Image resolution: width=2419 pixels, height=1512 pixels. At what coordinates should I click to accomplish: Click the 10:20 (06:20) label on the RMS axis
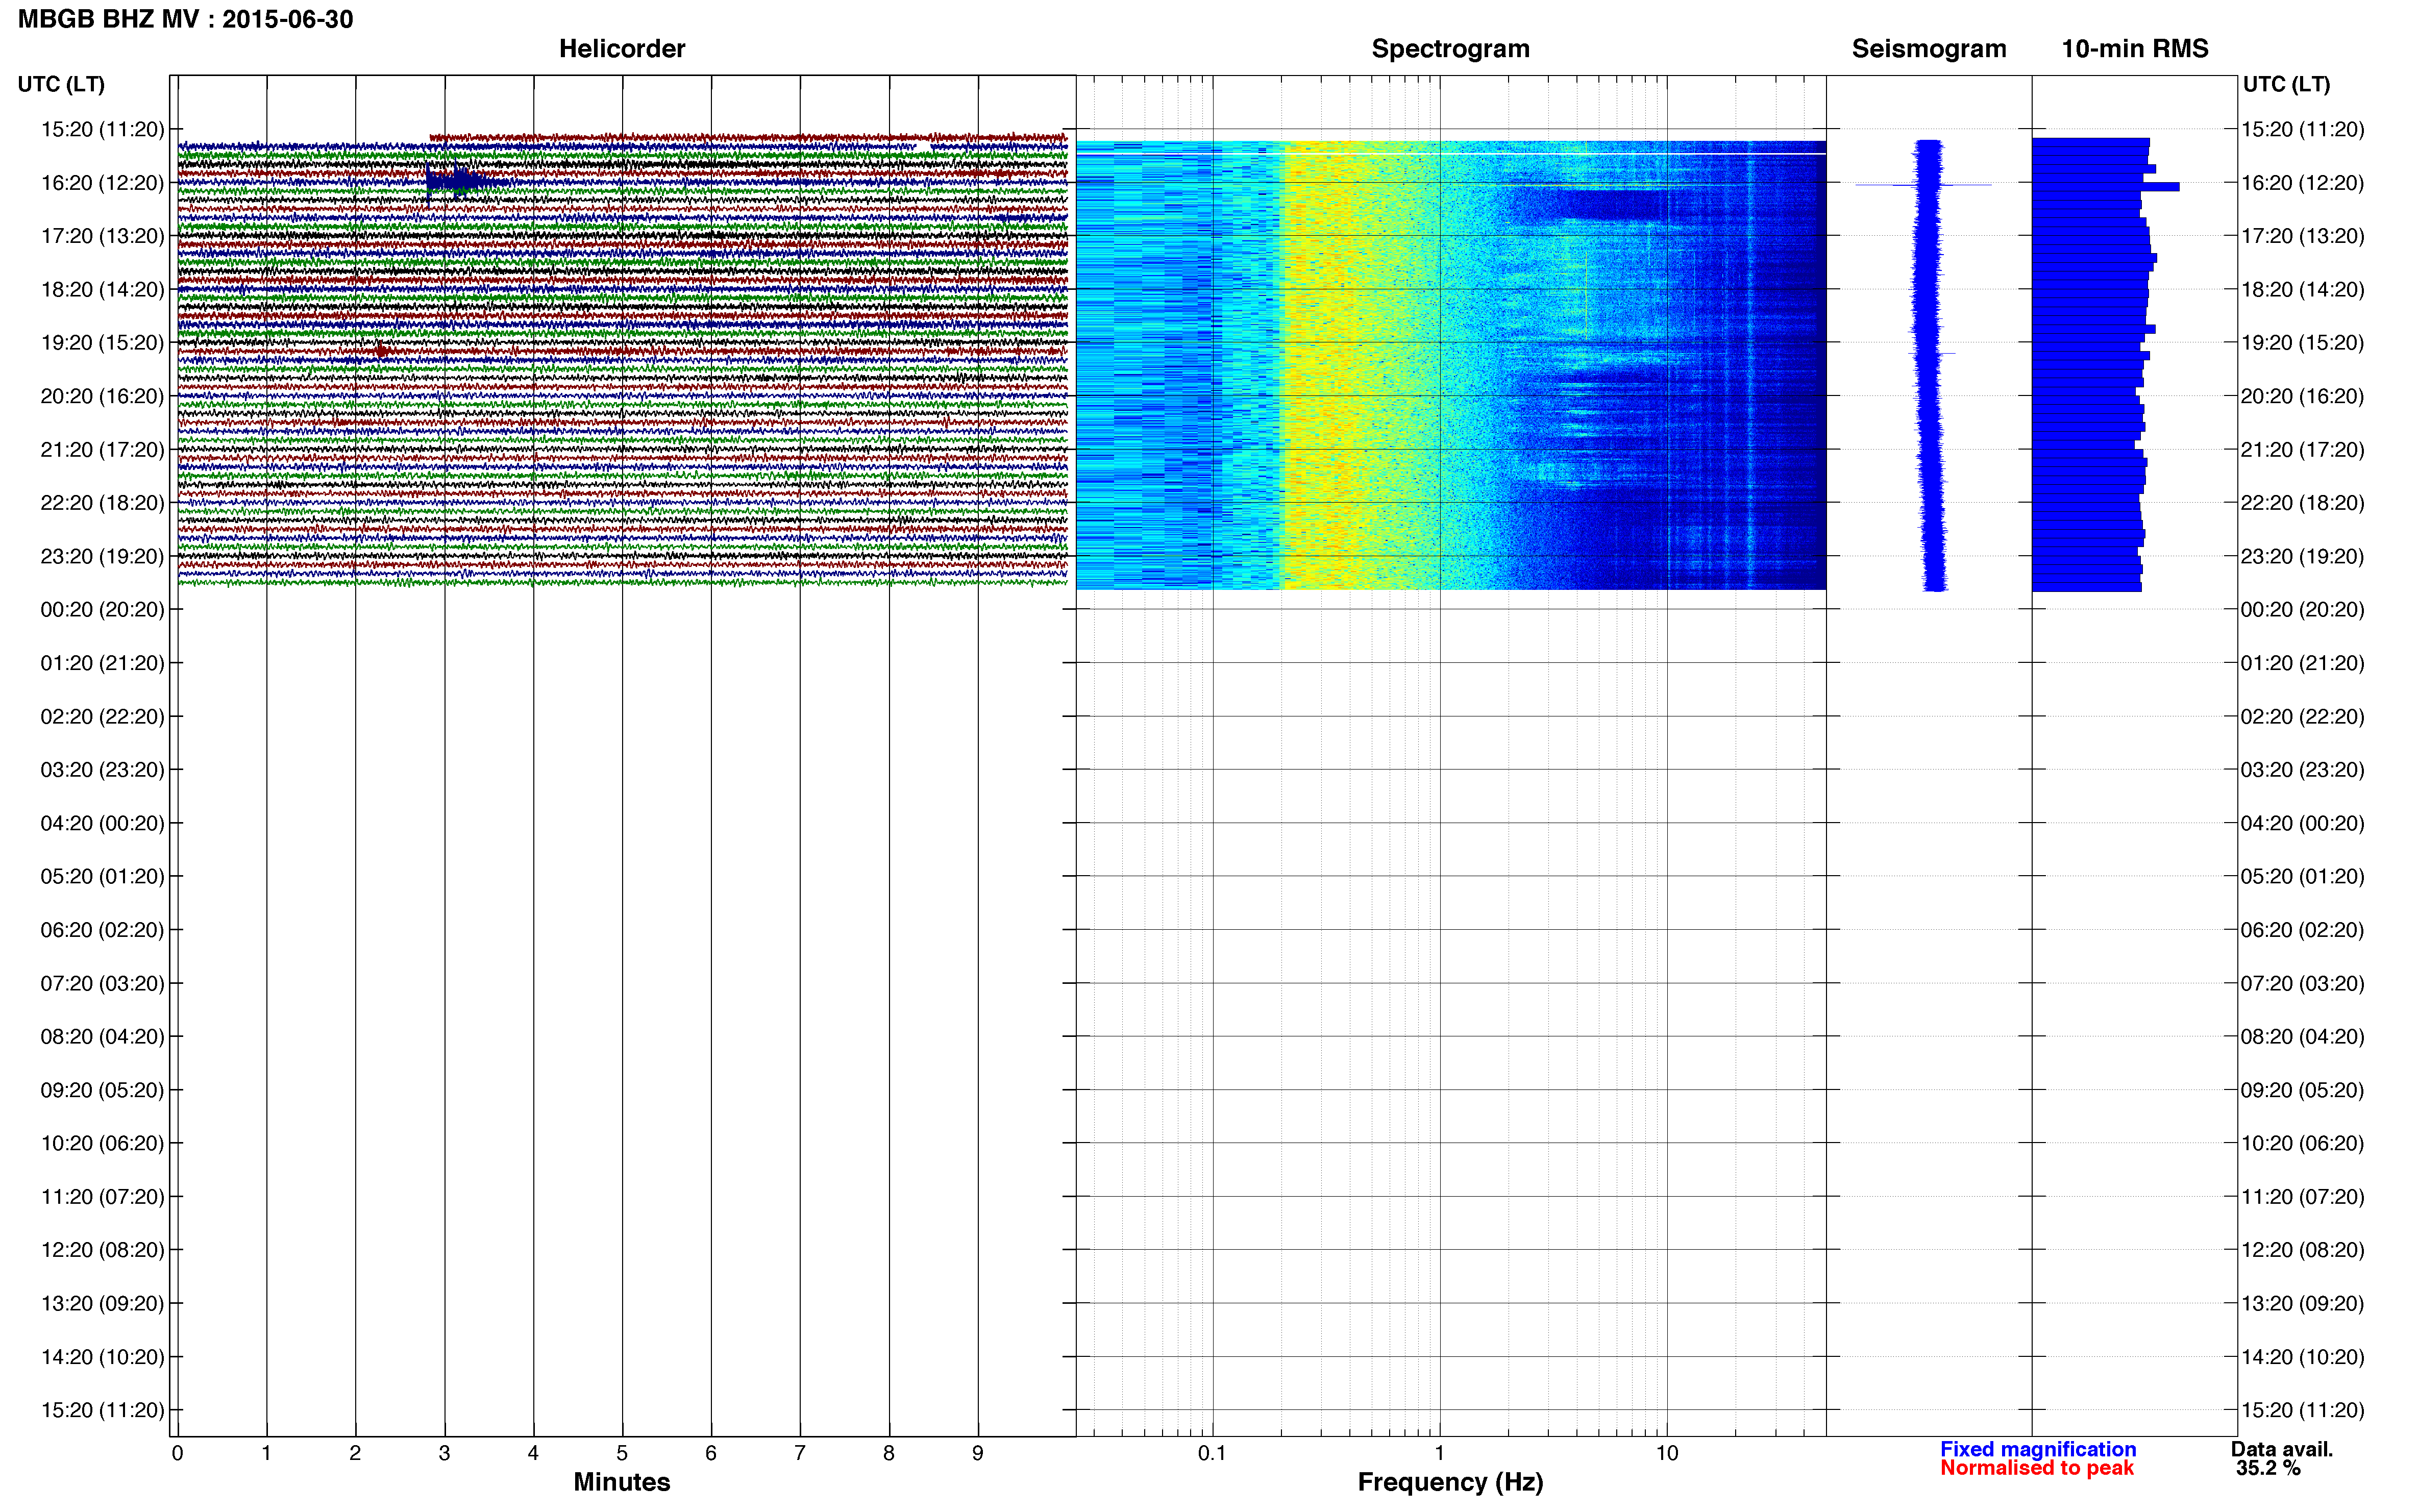[2302, 1143]
